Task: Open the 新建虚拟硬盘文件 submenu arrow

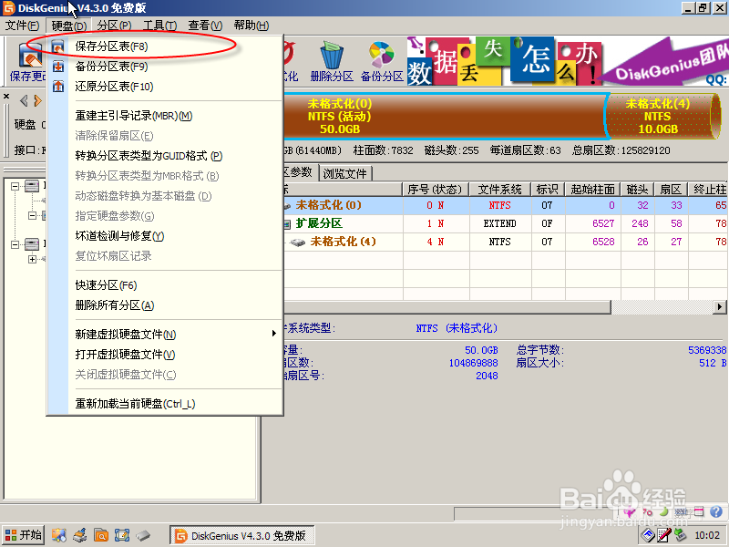Action: tap(273, 334)
